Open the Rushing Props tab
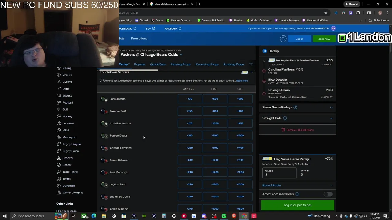Image resolution: width=392 pixels, height=220 pixels. coord(234,64)
